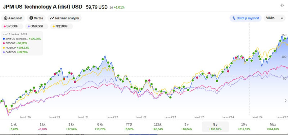Select the Max period tab
Image resolution: width=288 pixels, height=135 pixels.
point(273,127)
